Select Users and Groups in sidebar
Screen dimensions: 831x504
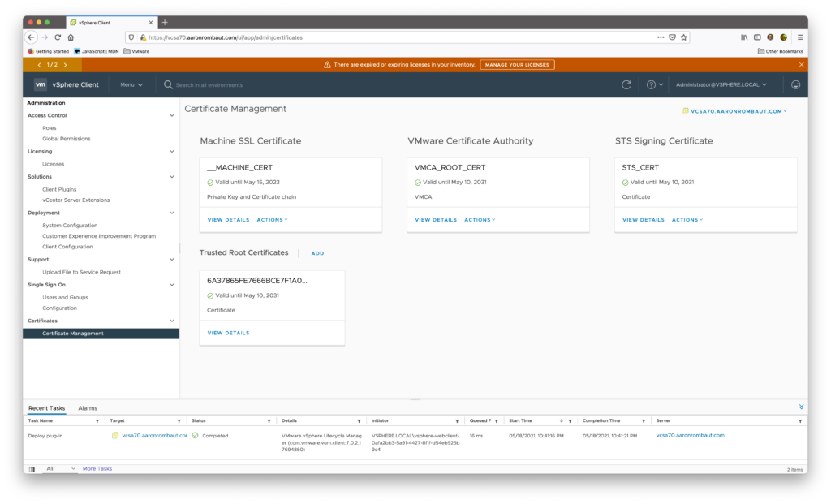point(65,297)
